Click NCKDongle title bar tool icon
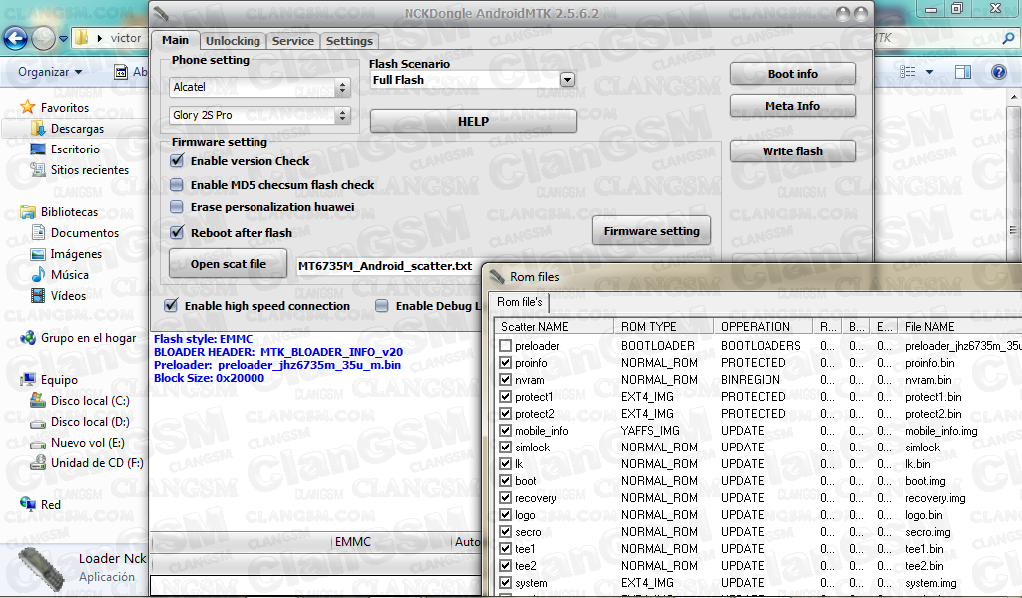The image size is (1022, 598). 162,14
